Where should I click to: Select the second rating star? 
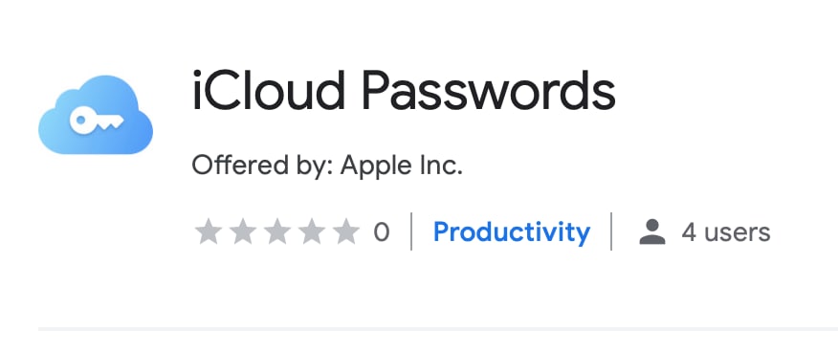pyautogui.click(x=243, y=231)
